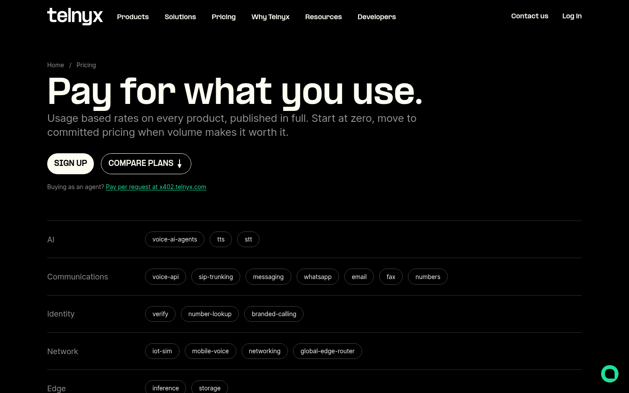Open the x402.telnyx.com pay per request link

(156, 187)
